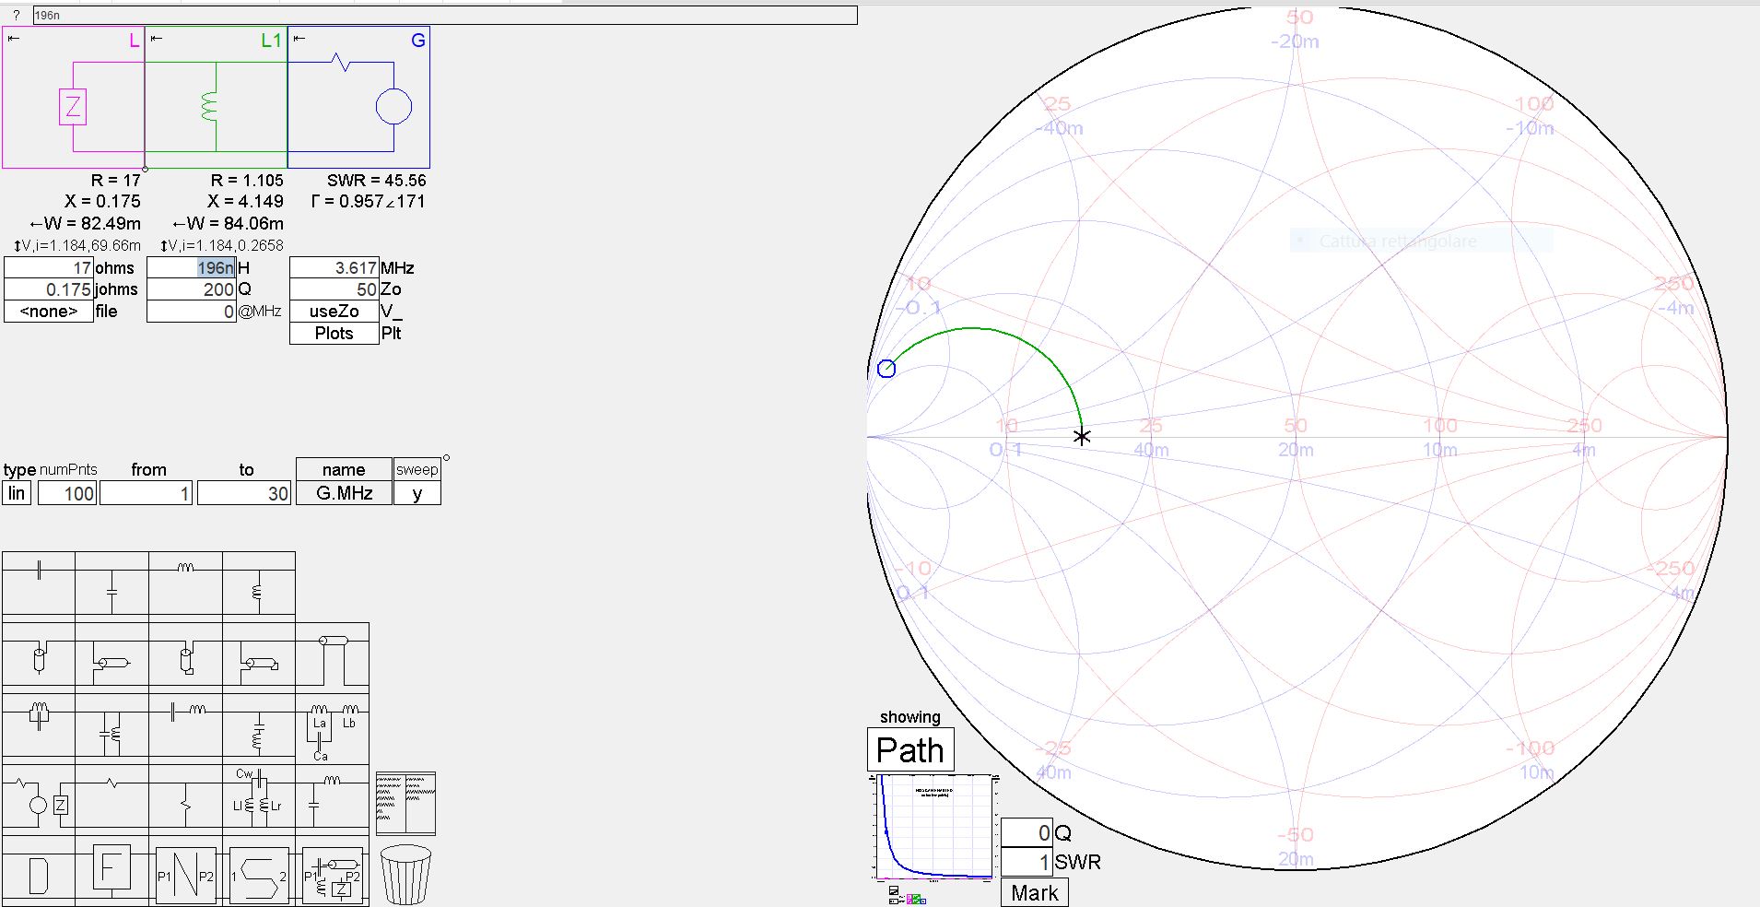This screenshot has width=1760, height=907.
Task: Edit the sweep to value 30
Action: (244, 493)
